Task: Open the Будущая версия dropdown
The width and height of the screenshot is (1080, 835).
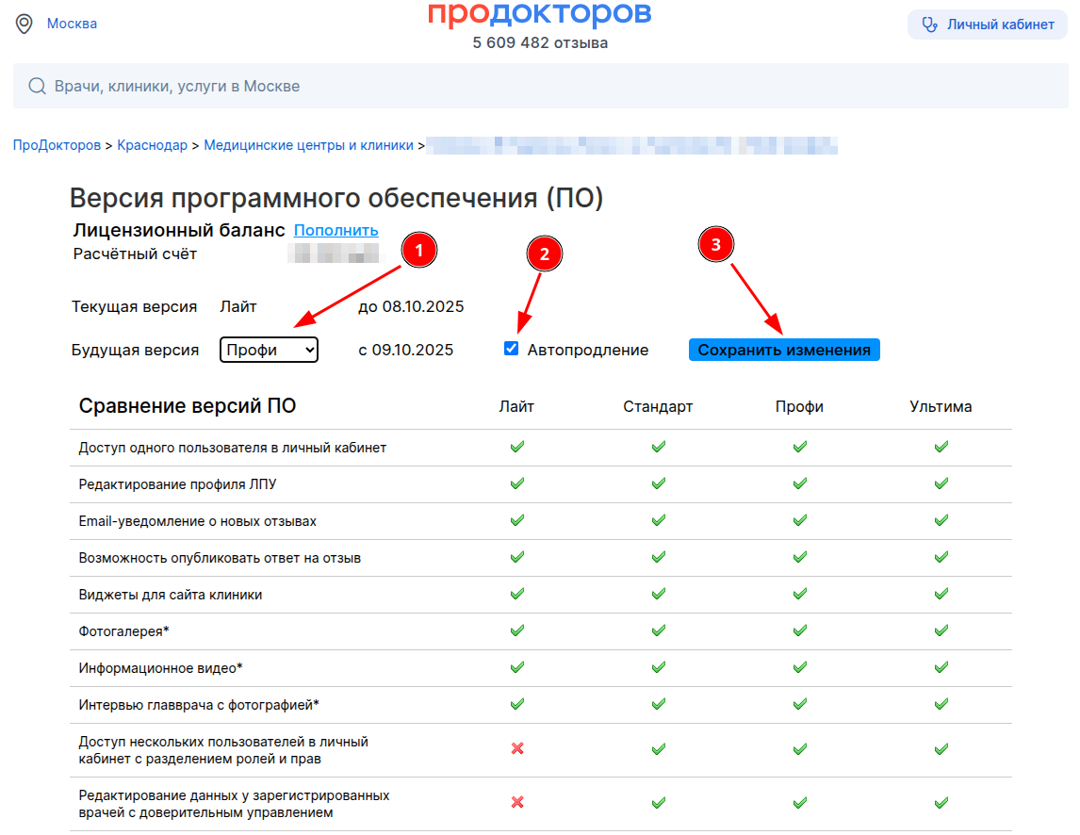Action: [x=270, y=350]
